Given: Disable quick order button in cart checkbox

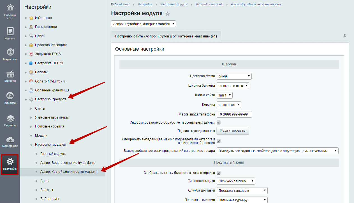Looking at the screenshot, I should 219,173.
